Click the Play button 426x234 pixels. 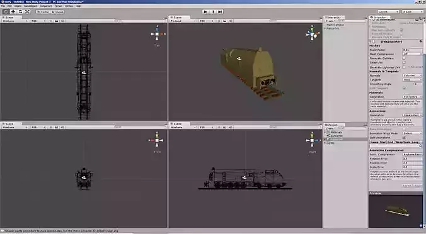205,12
